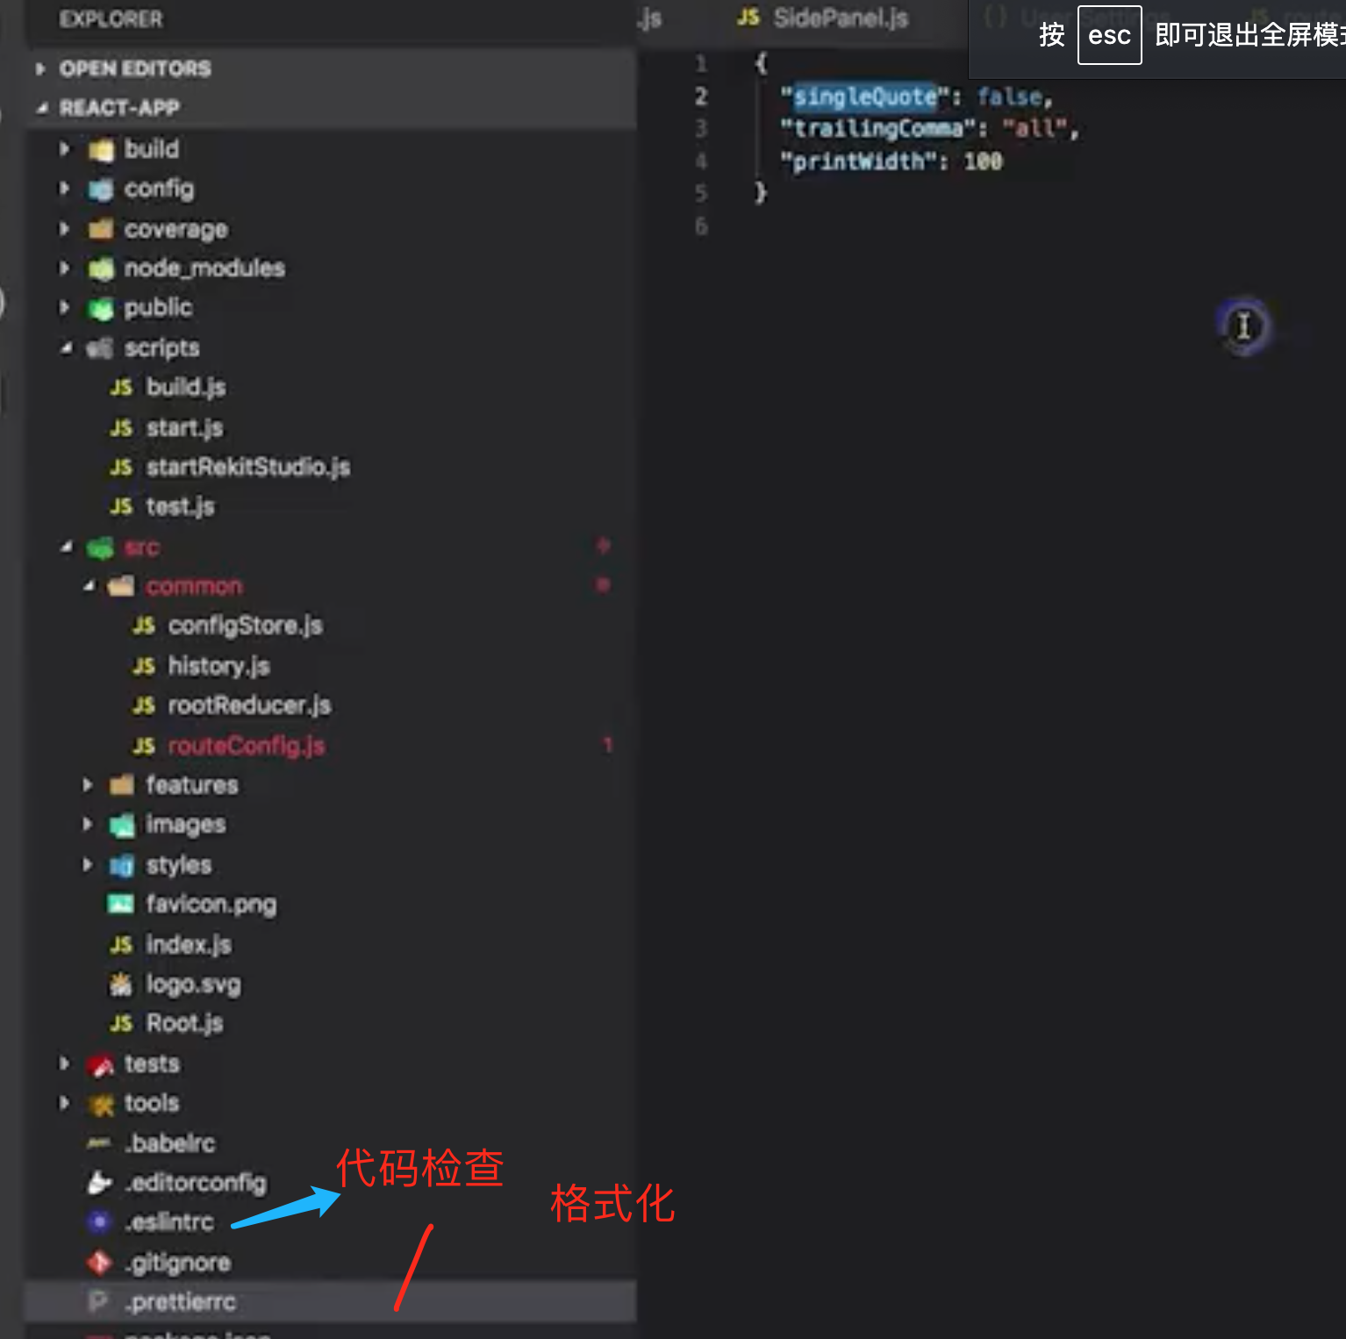The image size is (1346, 1339).
Task: Expand the tools folder arrow
Action: [x=64, y=1103]
